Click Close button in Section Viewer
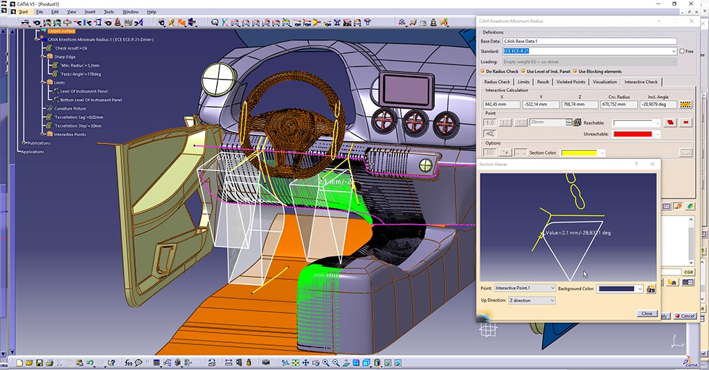 (647, 313)
